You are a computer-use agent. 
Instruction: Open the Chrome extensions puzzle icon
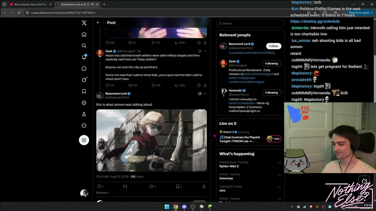(x=325, y=13)
